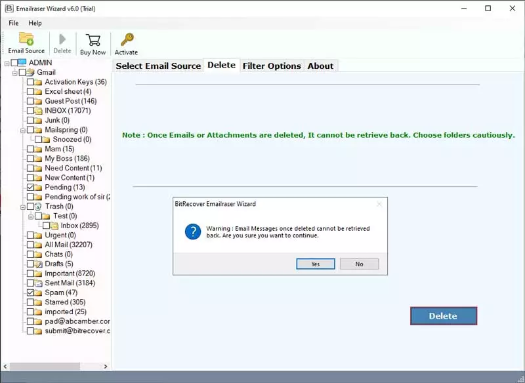Click the Important folder icon
The image size is (525, 383).
[38, 273]
